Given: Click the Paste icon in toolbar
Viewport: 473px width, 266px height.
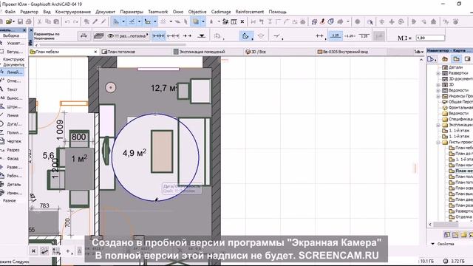Looking at the screenshot, I should tap(56, 21).
